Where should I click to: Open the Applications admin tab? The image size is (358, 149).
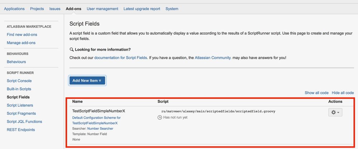pos(14,9)
